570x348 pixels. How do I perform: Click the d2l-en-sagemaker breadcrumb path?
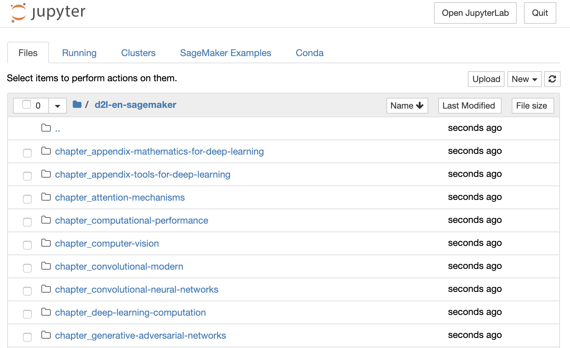coord(135,105)
